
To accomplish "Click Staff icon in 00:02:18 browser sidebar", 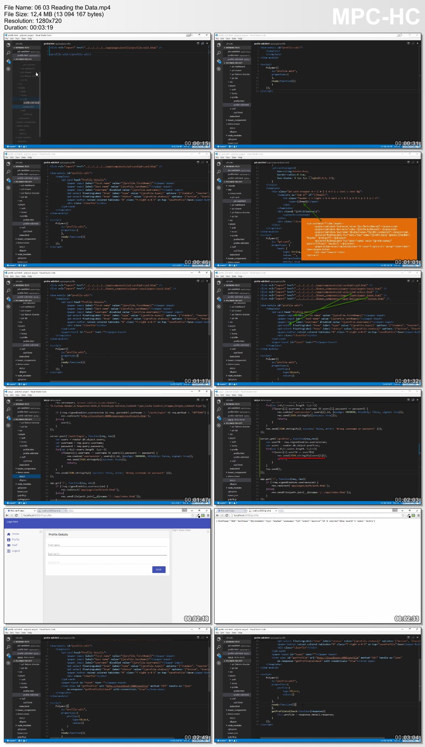I will coord(9,545).
